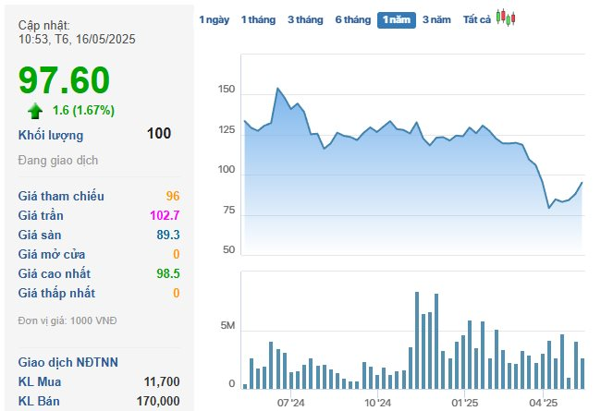601x411 pixels.
Task: Click the 01/'25 marker on time axis
Action: [464, 403]
